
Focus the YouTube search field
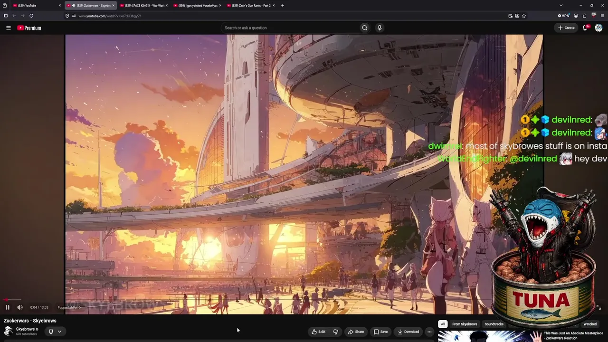(290, 28)
